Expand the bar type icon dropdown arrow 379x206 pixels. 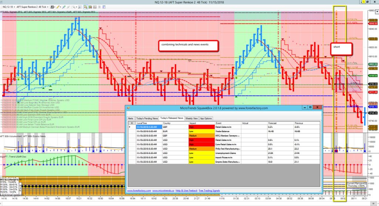pyautogui.click(x=55, y=7)
